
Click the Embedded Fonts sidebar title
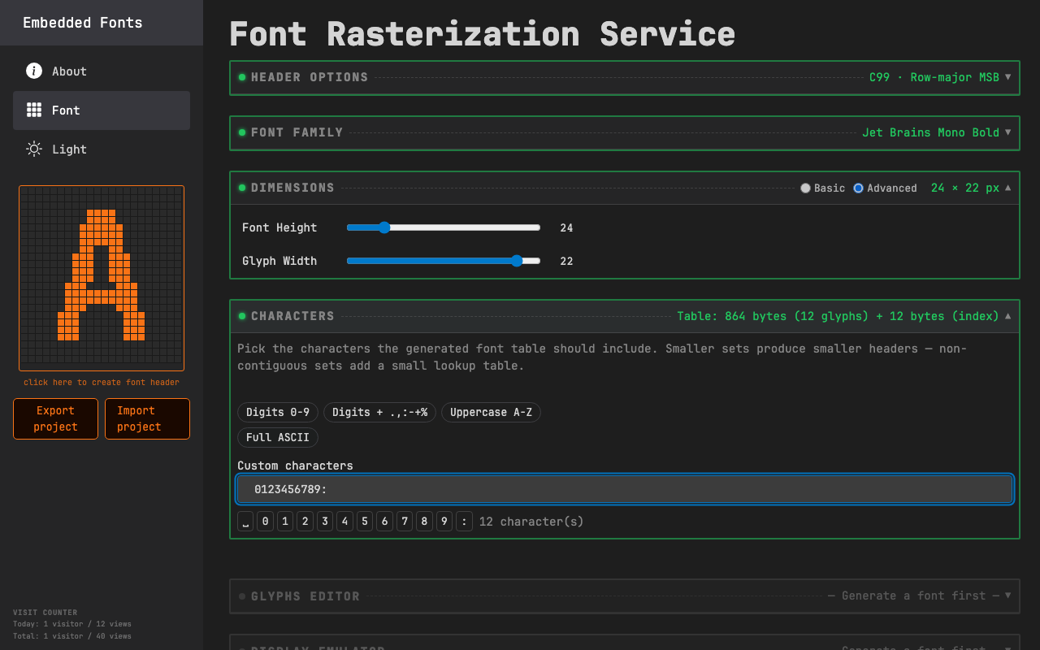coord(83,23)
